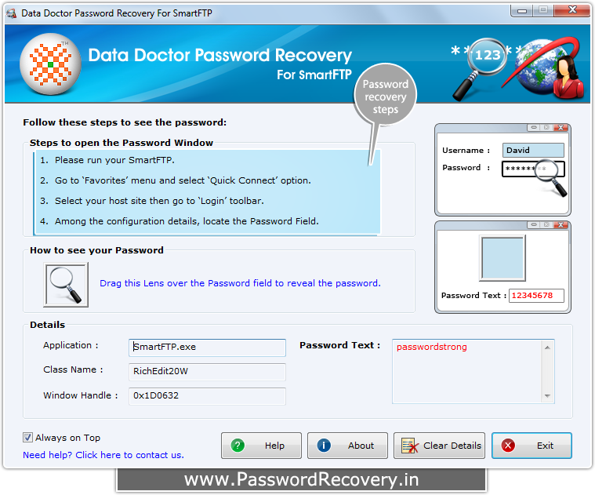Click step 3 about Login toolbar
The height and width of the screenshot is (495, 595).
pyautogui.click(x=152, y=201)
